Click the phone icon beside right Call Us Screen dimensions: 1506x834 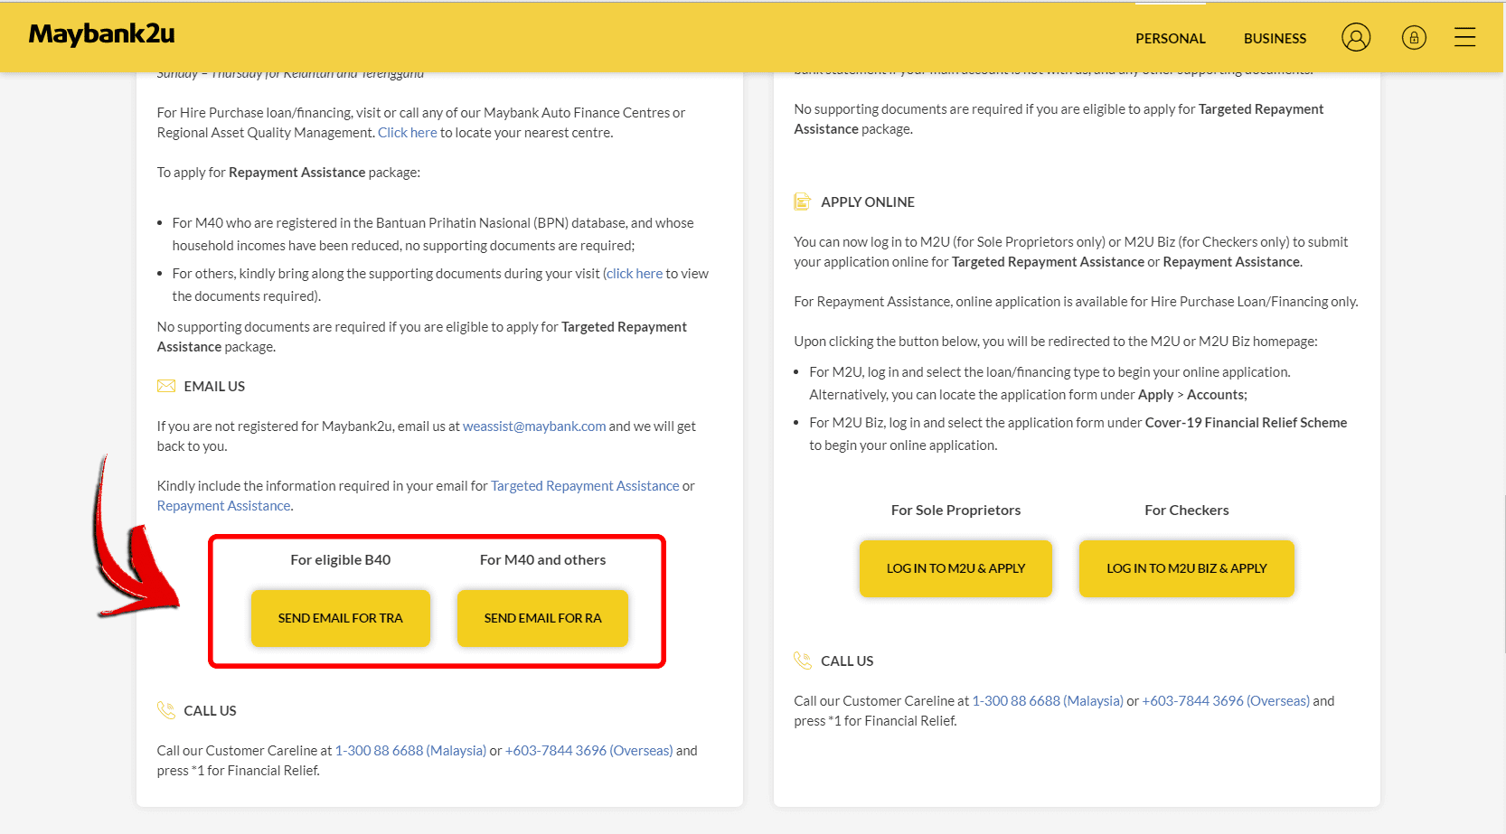click(x=803, y=661)
